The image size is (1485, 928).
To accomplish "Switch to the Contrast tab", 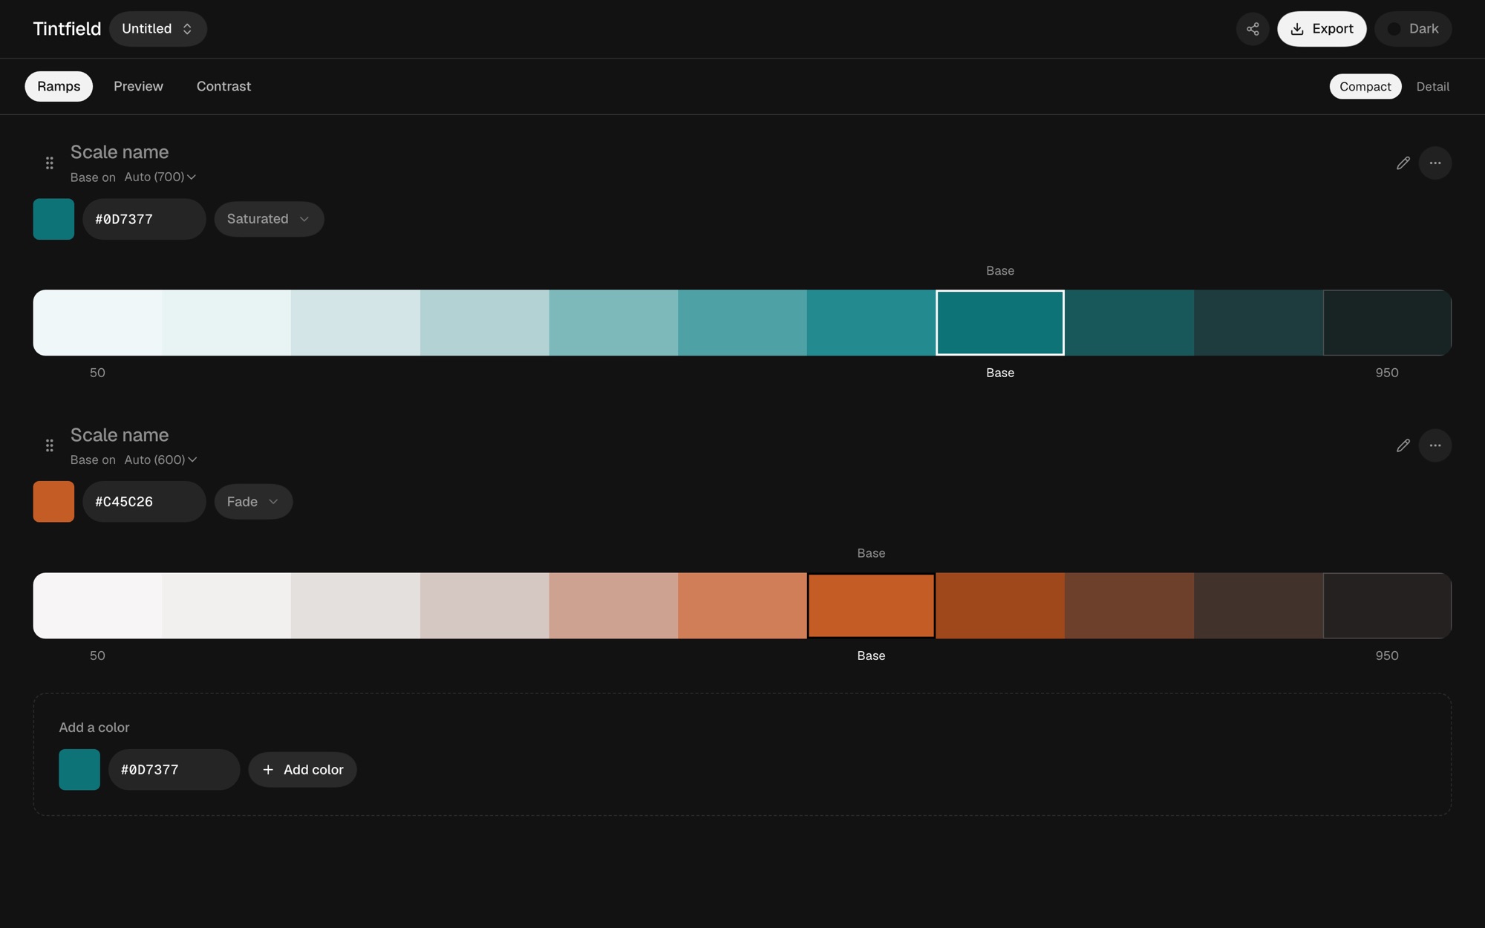I will point(223,86).
